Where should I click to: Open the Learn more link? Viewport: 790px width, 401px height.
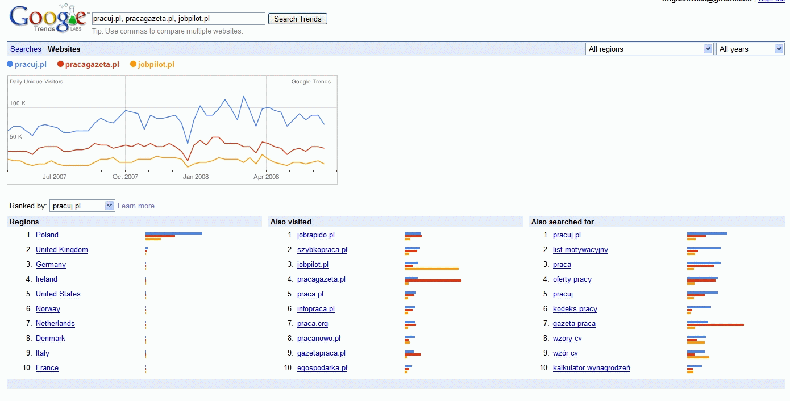(136, 206)
